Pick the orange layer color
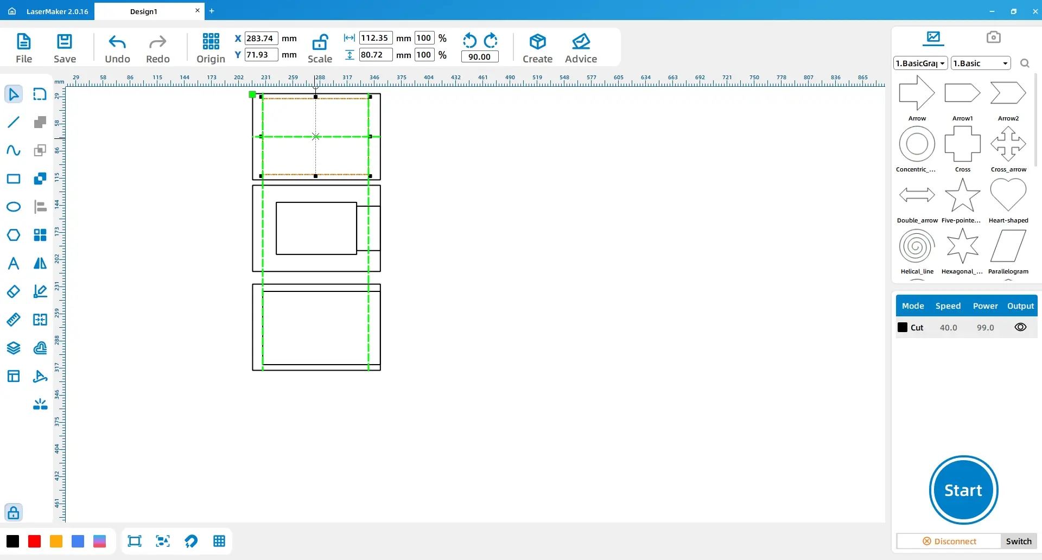Screen dimensions: 1042x560 tap(56, 541)
